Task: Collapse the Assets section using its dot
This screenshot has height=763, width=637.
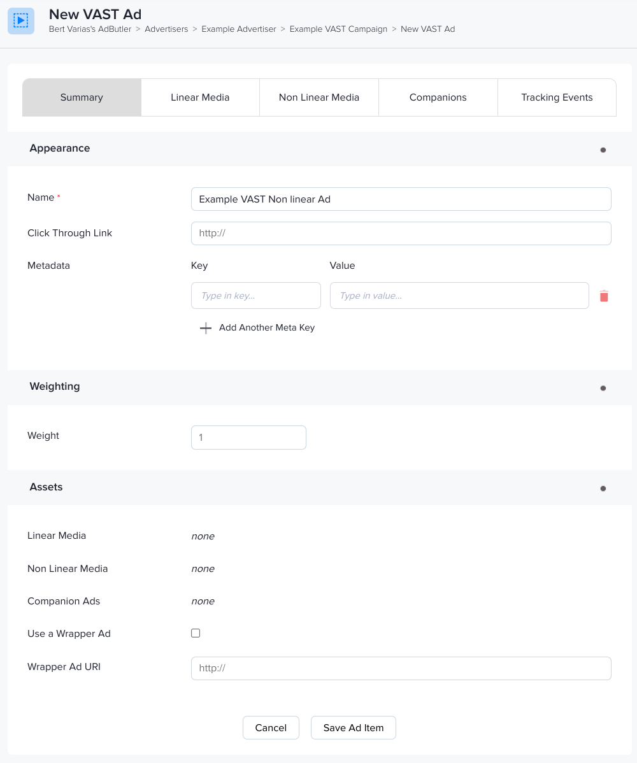Action: (603, 488)
